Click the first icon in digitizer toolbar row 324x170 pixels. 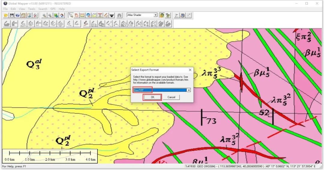[x=7, y=24]
